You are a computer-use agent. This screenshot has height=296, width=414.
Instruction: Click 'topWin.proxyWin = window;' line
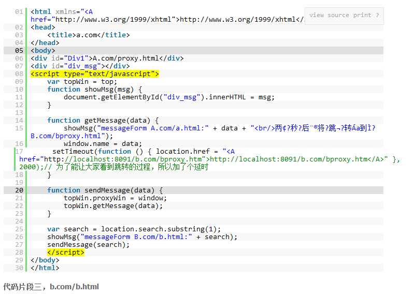[x=115, y=198]
